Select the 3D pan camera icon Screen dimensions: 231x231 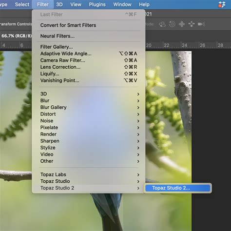[182, 24]
